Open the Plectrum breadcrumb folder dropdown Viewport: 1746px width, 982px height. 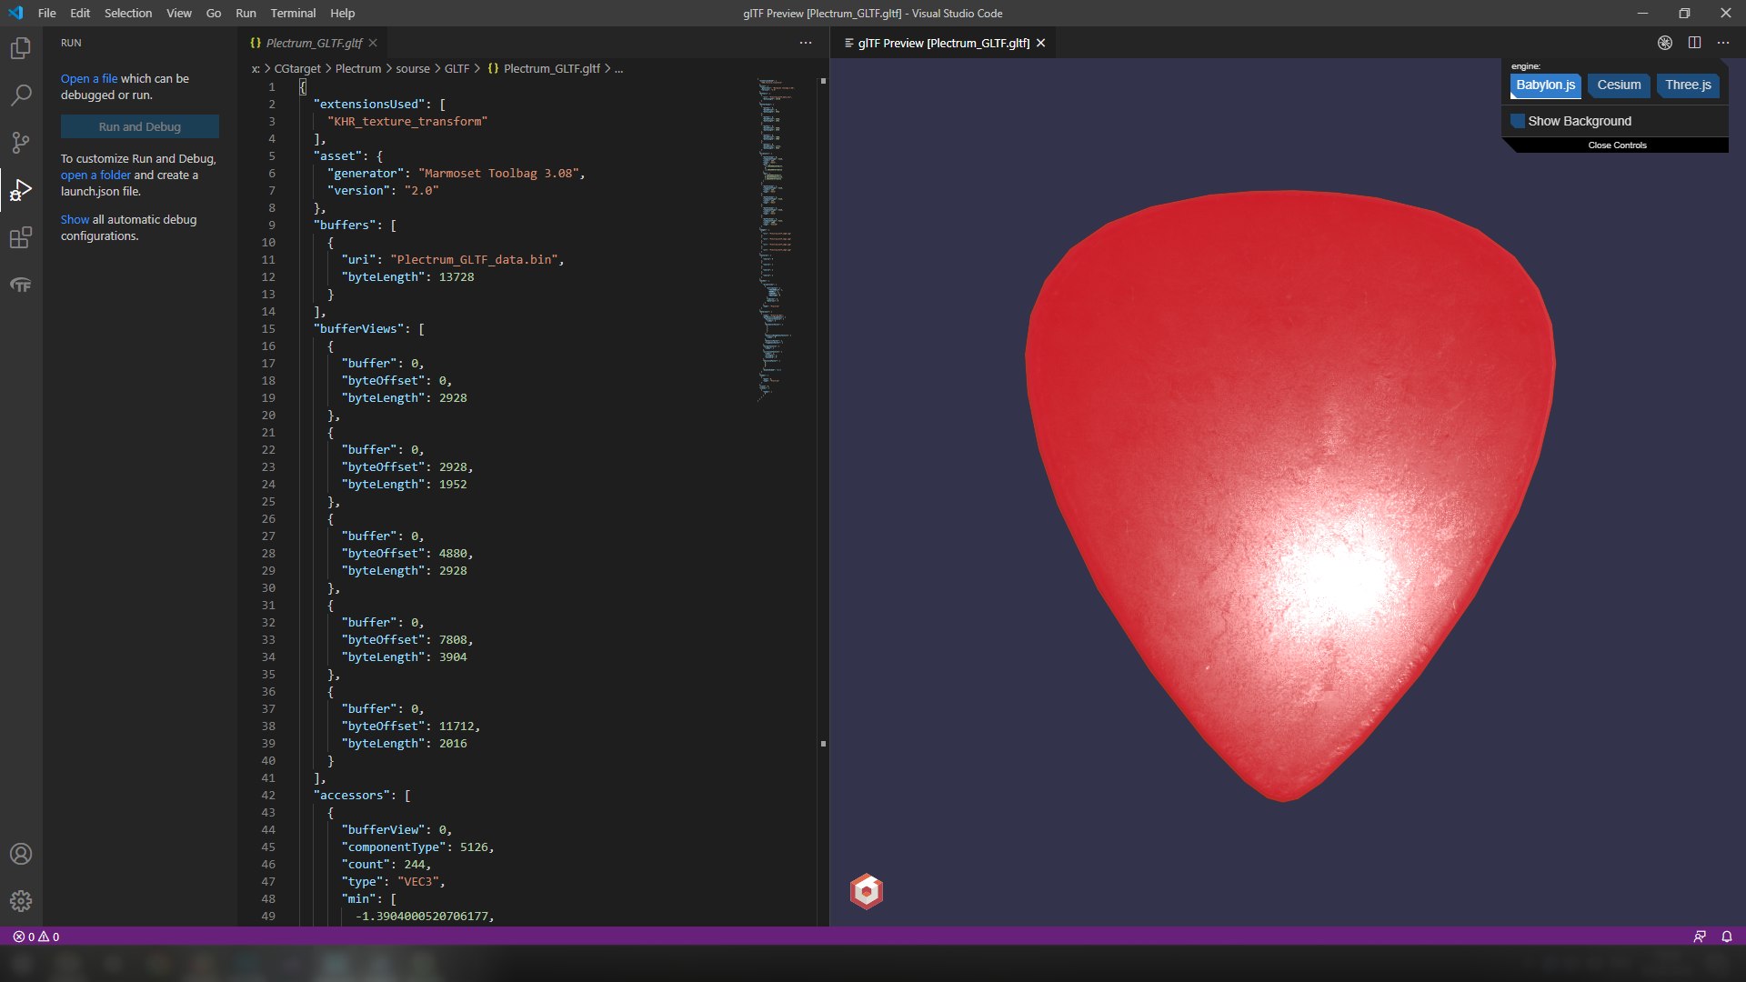[x=358, y=68]
